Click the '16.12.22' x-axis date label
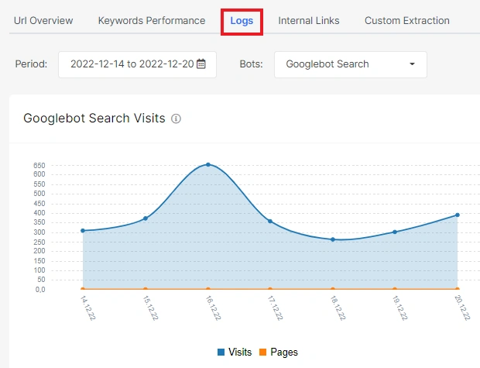 click(213, 308)
